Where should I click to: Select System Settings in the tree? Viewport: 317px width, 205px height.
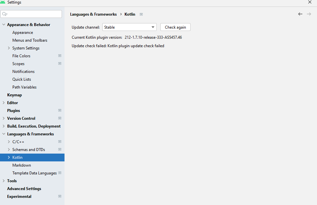click(26, 48)
